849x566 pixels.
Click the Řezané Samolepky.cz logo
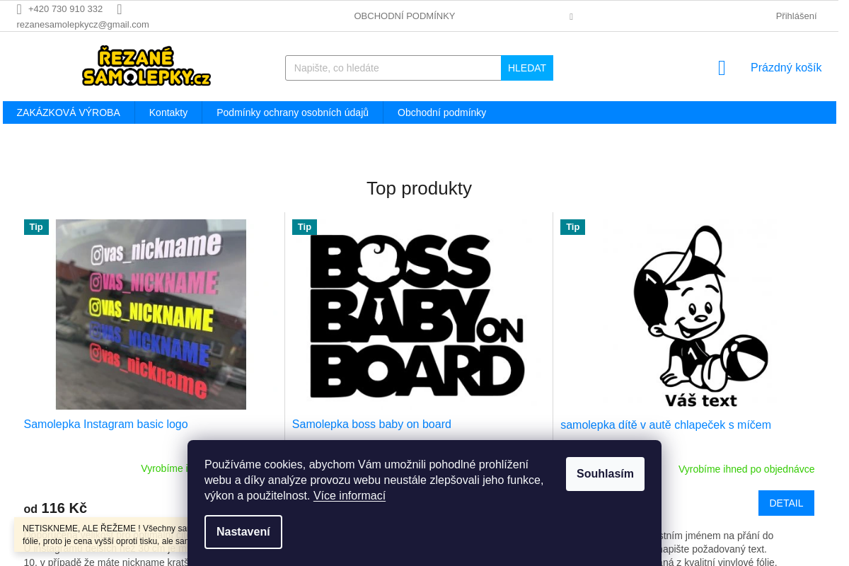(x=146, y=67)
